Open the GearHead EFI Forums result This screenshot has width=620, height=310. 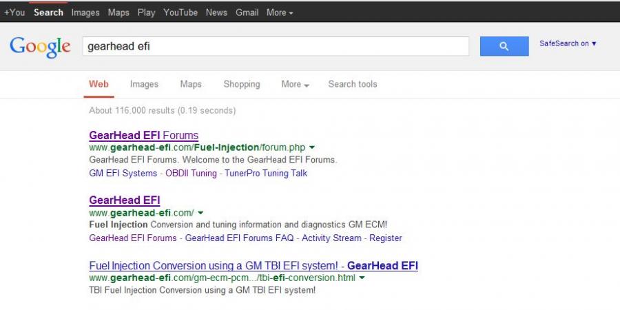coord(143,135)
